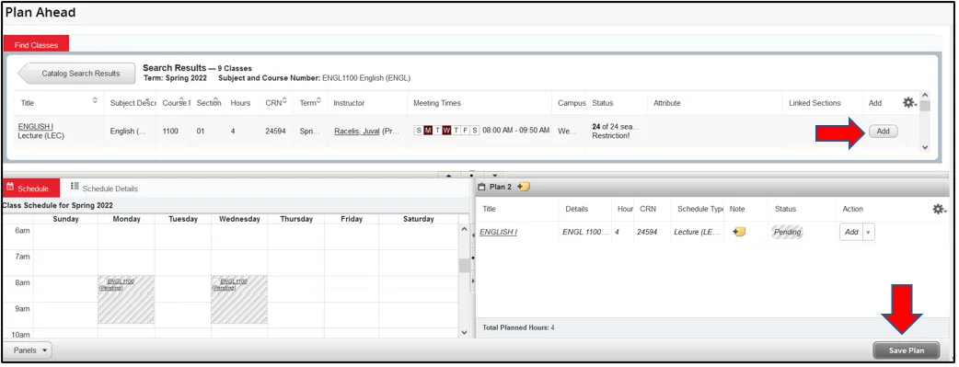Viewport: 959px width, 367px height.
Task: Click the 'Total Planned Hours: 4' text
Action: [x=518, y=327]
